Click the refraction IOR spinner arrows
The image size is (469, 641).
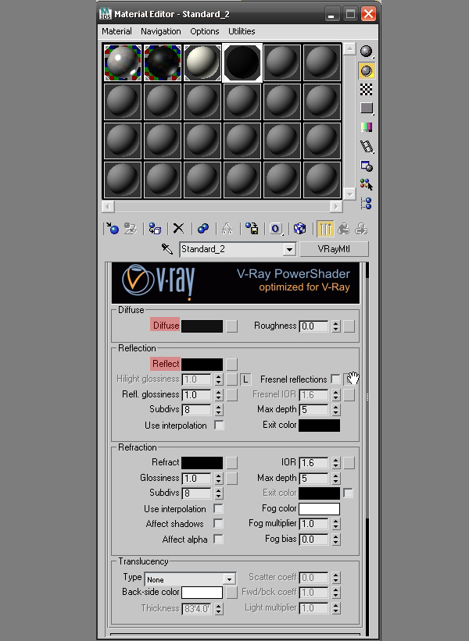click(336, 463)
